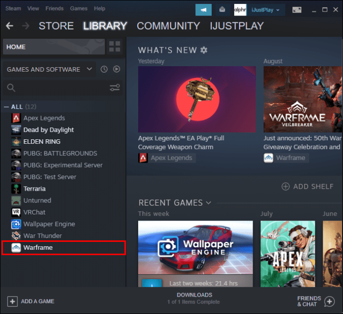This screenshot has height=314, width=343.
Task: Open Apex Legends EA Play news headline
Action: point(181,142)
